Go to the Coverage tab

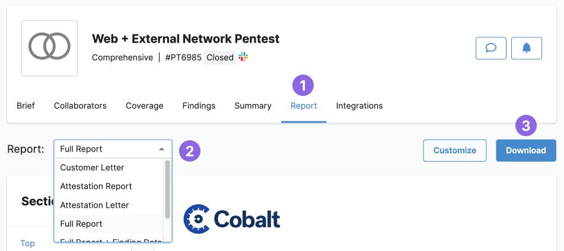pos(144,106)
